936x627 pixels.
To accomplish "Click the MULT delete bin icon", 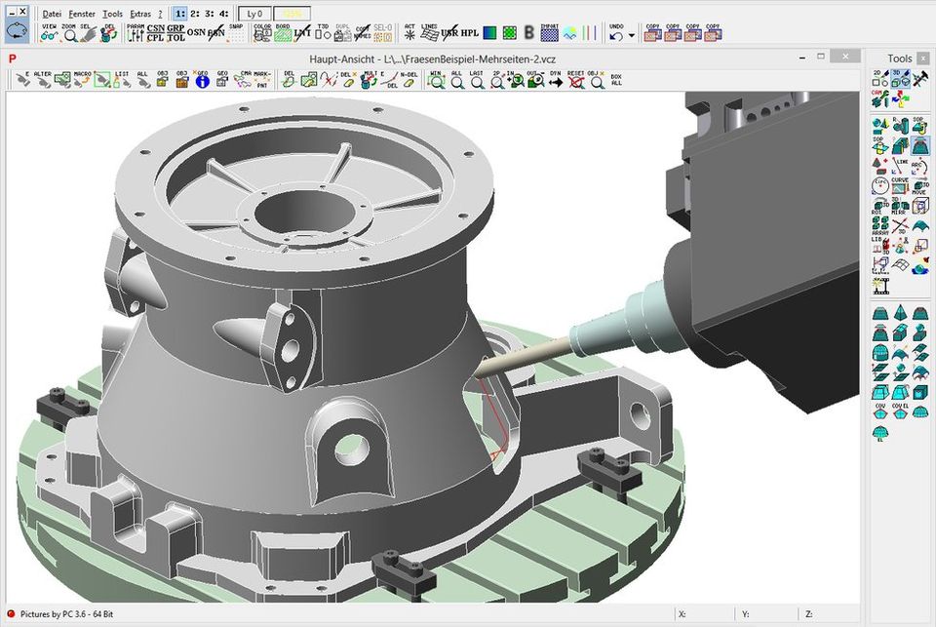I will 369,79.
